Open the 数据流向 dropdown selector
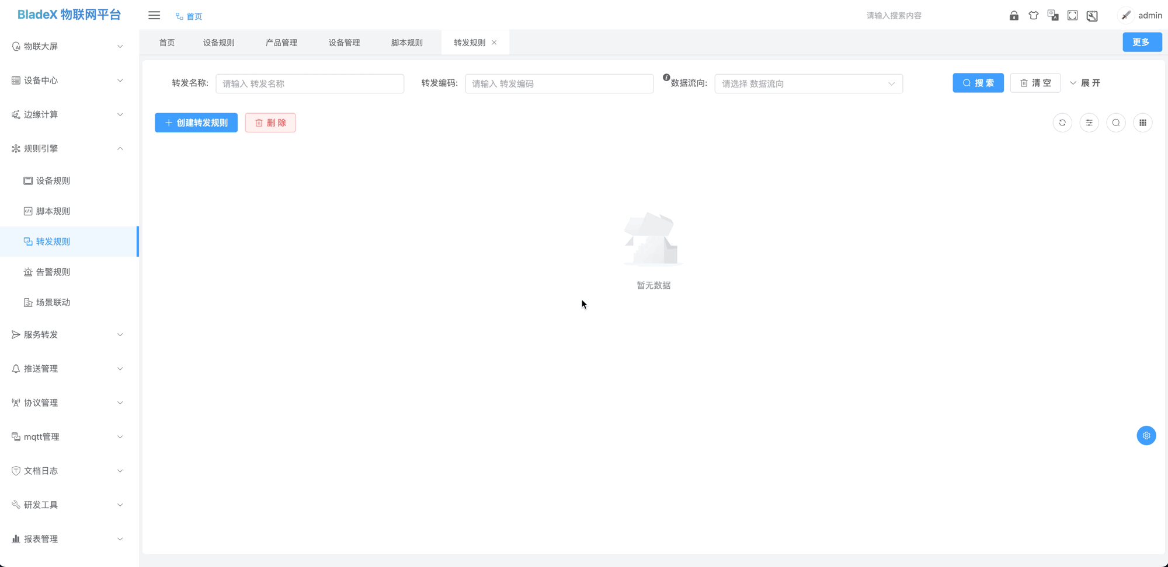 pyautogui.click(x=808, y=83)
